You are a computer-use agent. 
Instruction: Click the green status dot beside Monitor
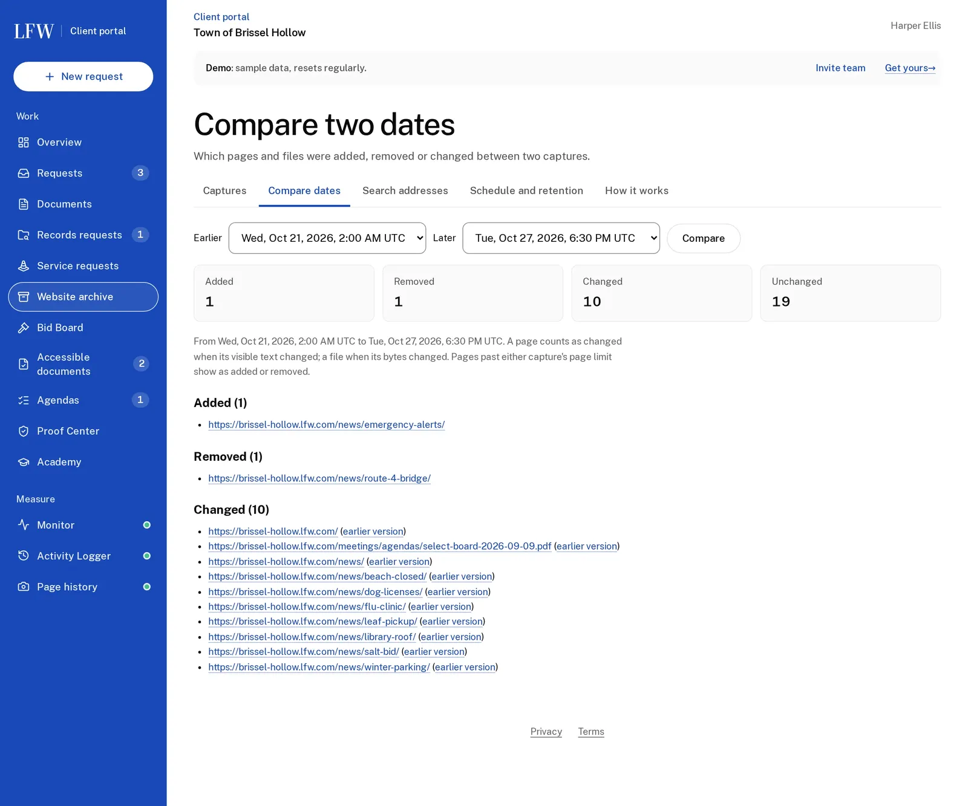click(146, 525)
